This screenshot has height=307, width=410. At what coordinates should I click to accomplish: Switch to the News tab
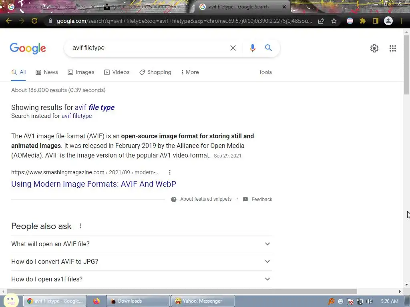(47, 72)
